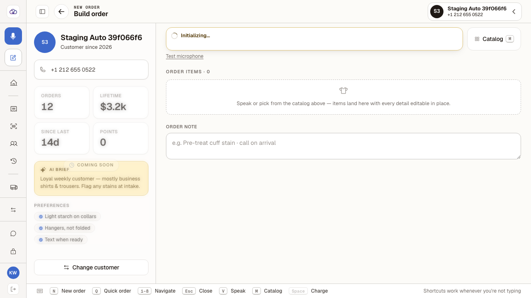531x298 pixels.
Task: Open the delivery truck icon
Action: pos(13,187)
